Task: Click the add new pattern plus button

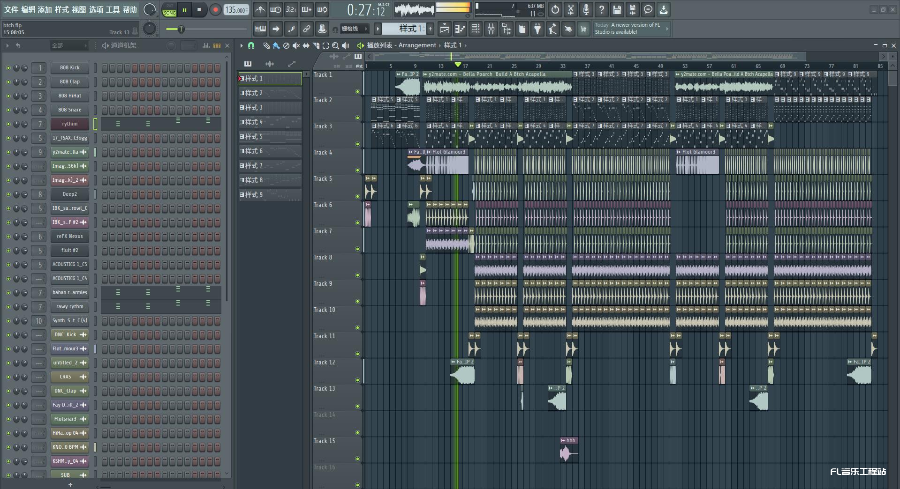Action: coord(430,29)
